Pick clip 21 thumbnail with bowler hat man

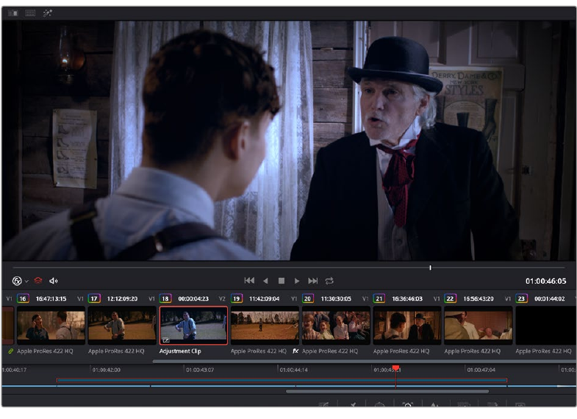[407, 326]
